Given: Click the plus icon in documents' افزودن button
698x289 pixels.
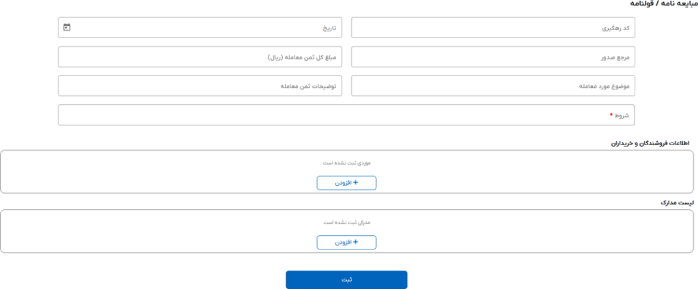Looking at the screenshot, I should coord(355,242).
